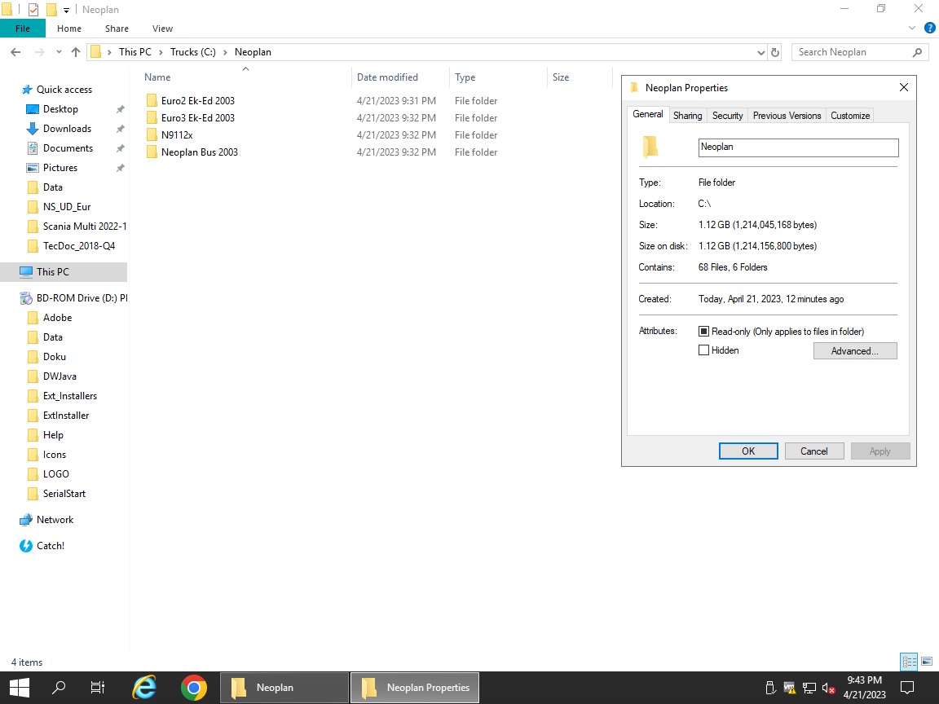Viewport: 939px width, 704px height.
Task: Switch to Previous Versions tab
Action: point(787,116)
